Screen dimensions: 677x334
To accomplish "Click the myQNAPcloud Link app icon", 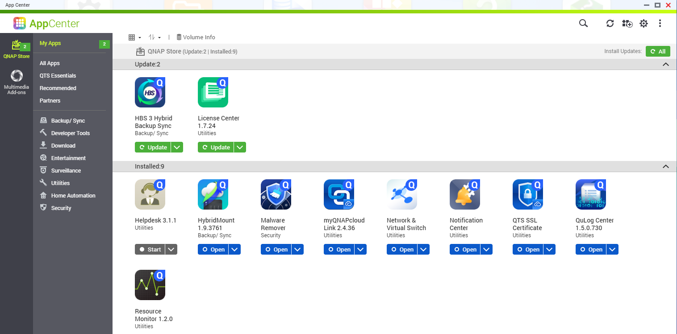I will [x=339, y=194].
